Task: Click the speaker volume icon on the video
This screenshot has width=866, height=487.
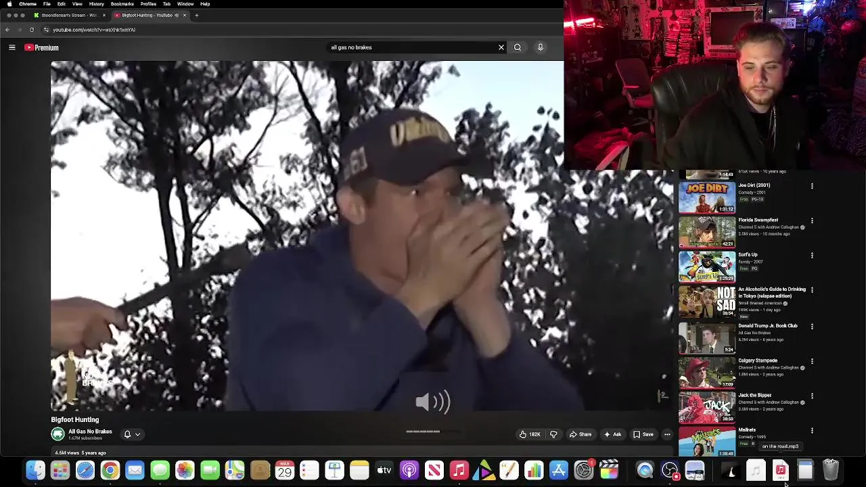Action: [432, 402]
